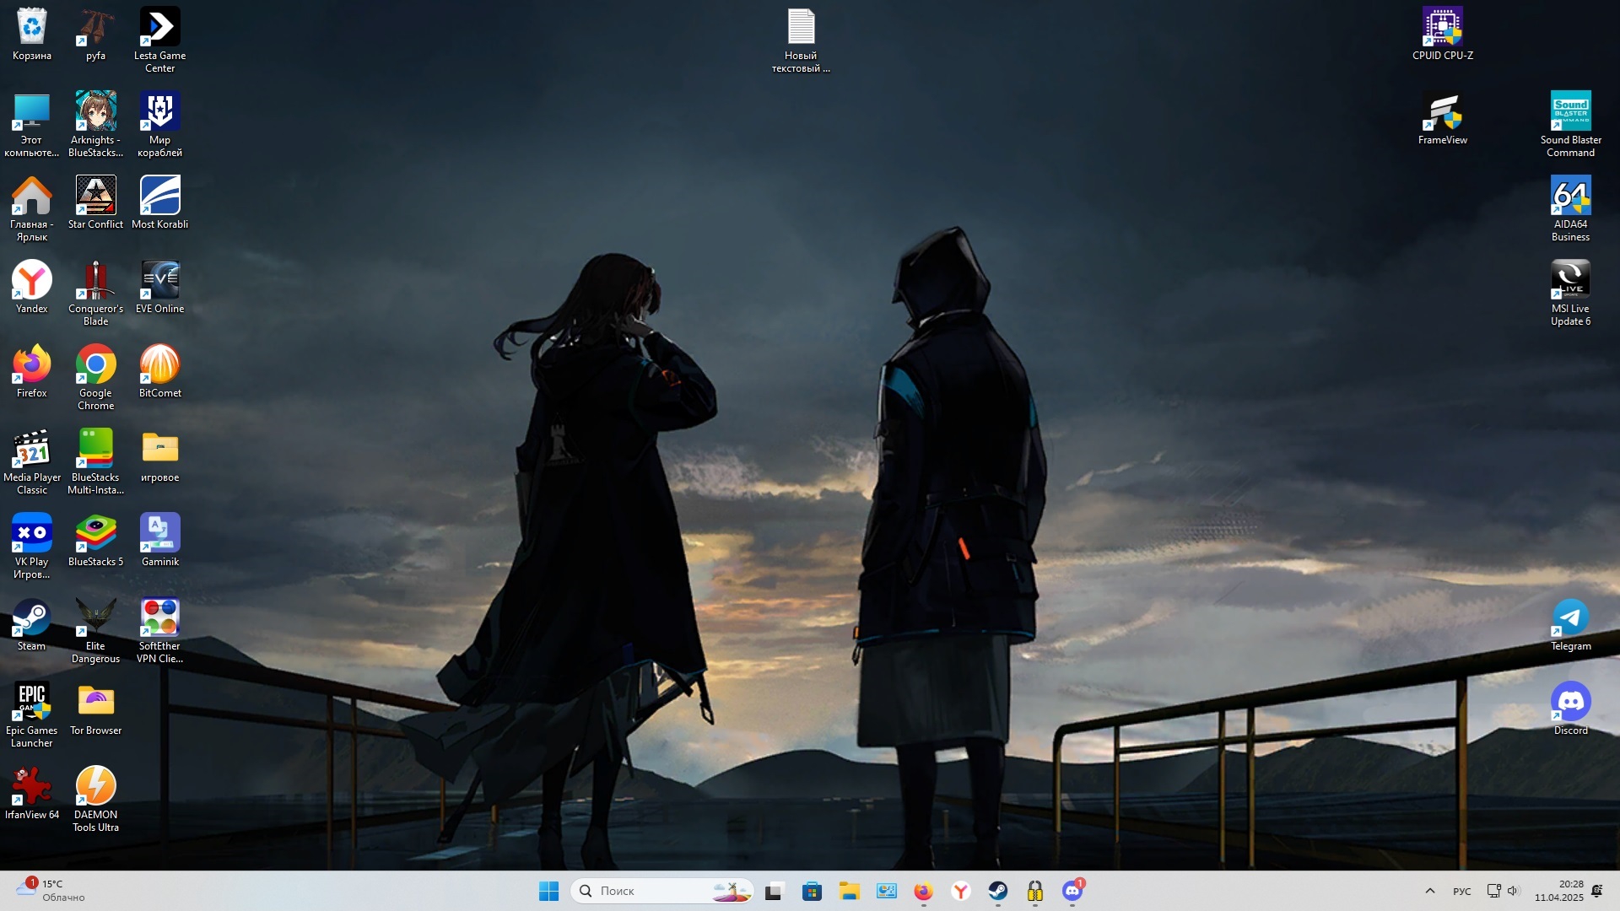Viewport: 1620px width, 911px height.
Task: Select the игровое folder
Action: click(159, 456)
